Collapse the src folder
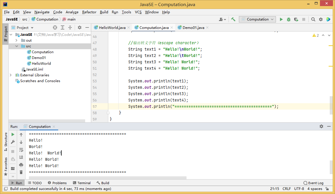The height and width of the screenshot is (194, 335). (17, 46)
